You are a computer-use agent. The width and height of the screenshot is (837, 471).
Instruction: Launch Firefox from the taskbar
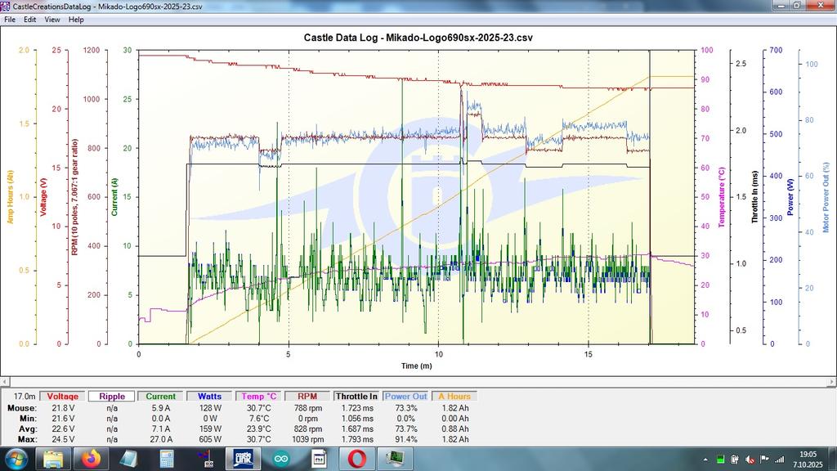coord(90,459)
